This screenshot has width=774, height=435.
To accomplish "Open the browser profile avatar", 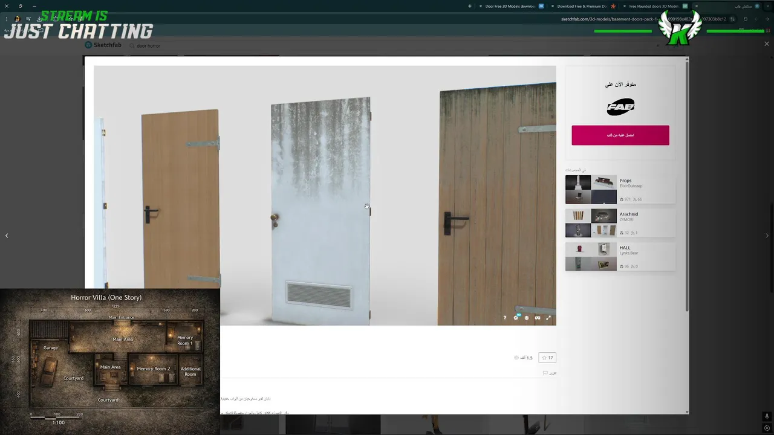I will pos(17,19).
